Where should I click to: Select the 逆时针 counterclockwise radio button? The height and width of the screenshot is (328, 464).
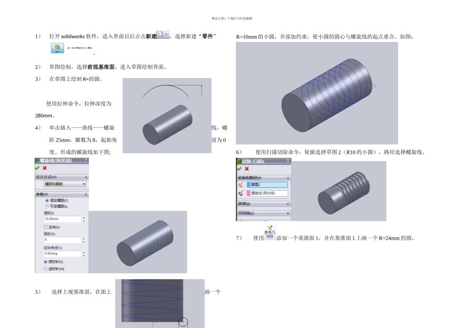pos(45,269)
